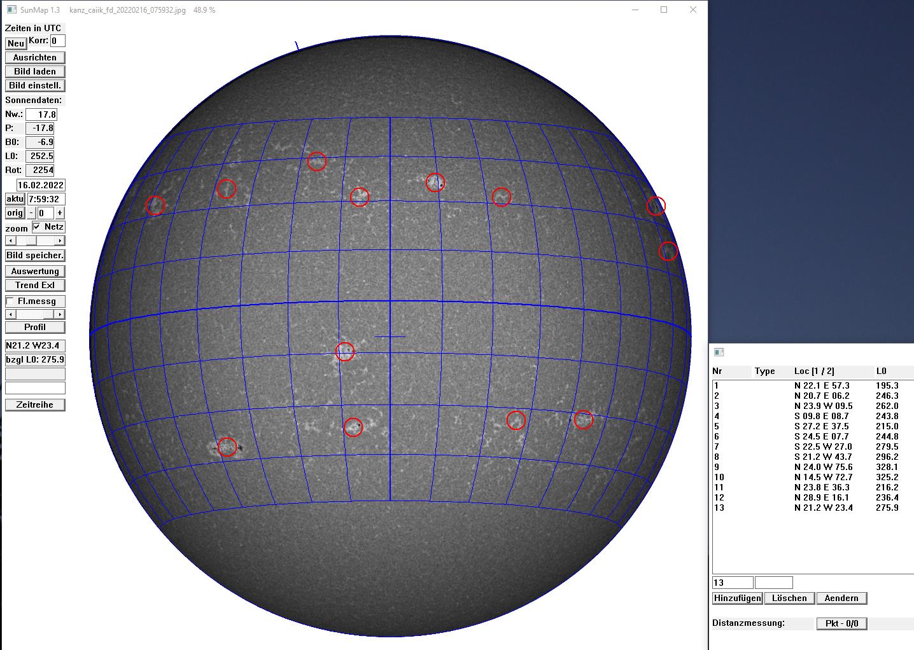914x650 pixels.
Task: Select row 7 S 22.5 W 27.0 in list
Action: point(822,446)
